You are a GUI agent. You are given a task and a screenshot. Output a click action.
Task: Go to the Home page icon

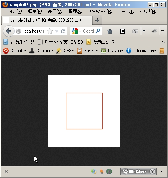(110, 31)
